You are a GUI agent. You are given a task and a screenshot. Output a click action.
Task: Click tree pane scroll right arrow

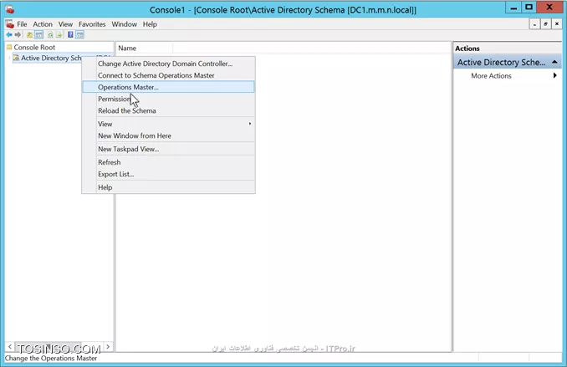pos(108,346)
